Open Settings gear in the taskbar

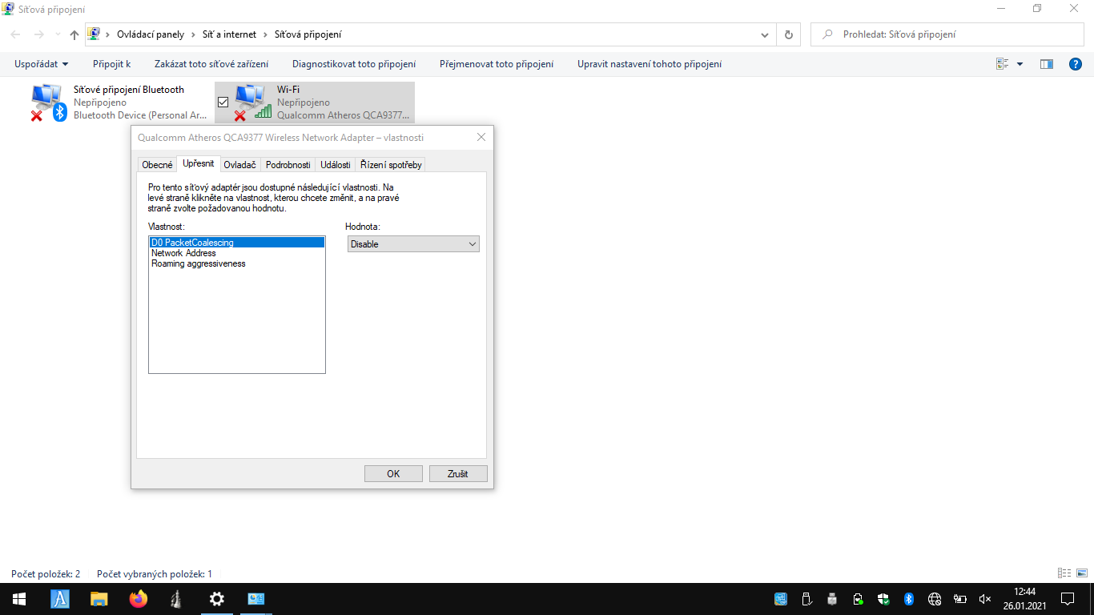(216, 599)
